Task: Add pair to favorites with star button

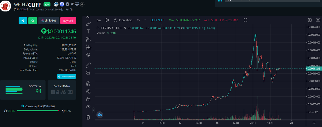Action: coord(32,20)
